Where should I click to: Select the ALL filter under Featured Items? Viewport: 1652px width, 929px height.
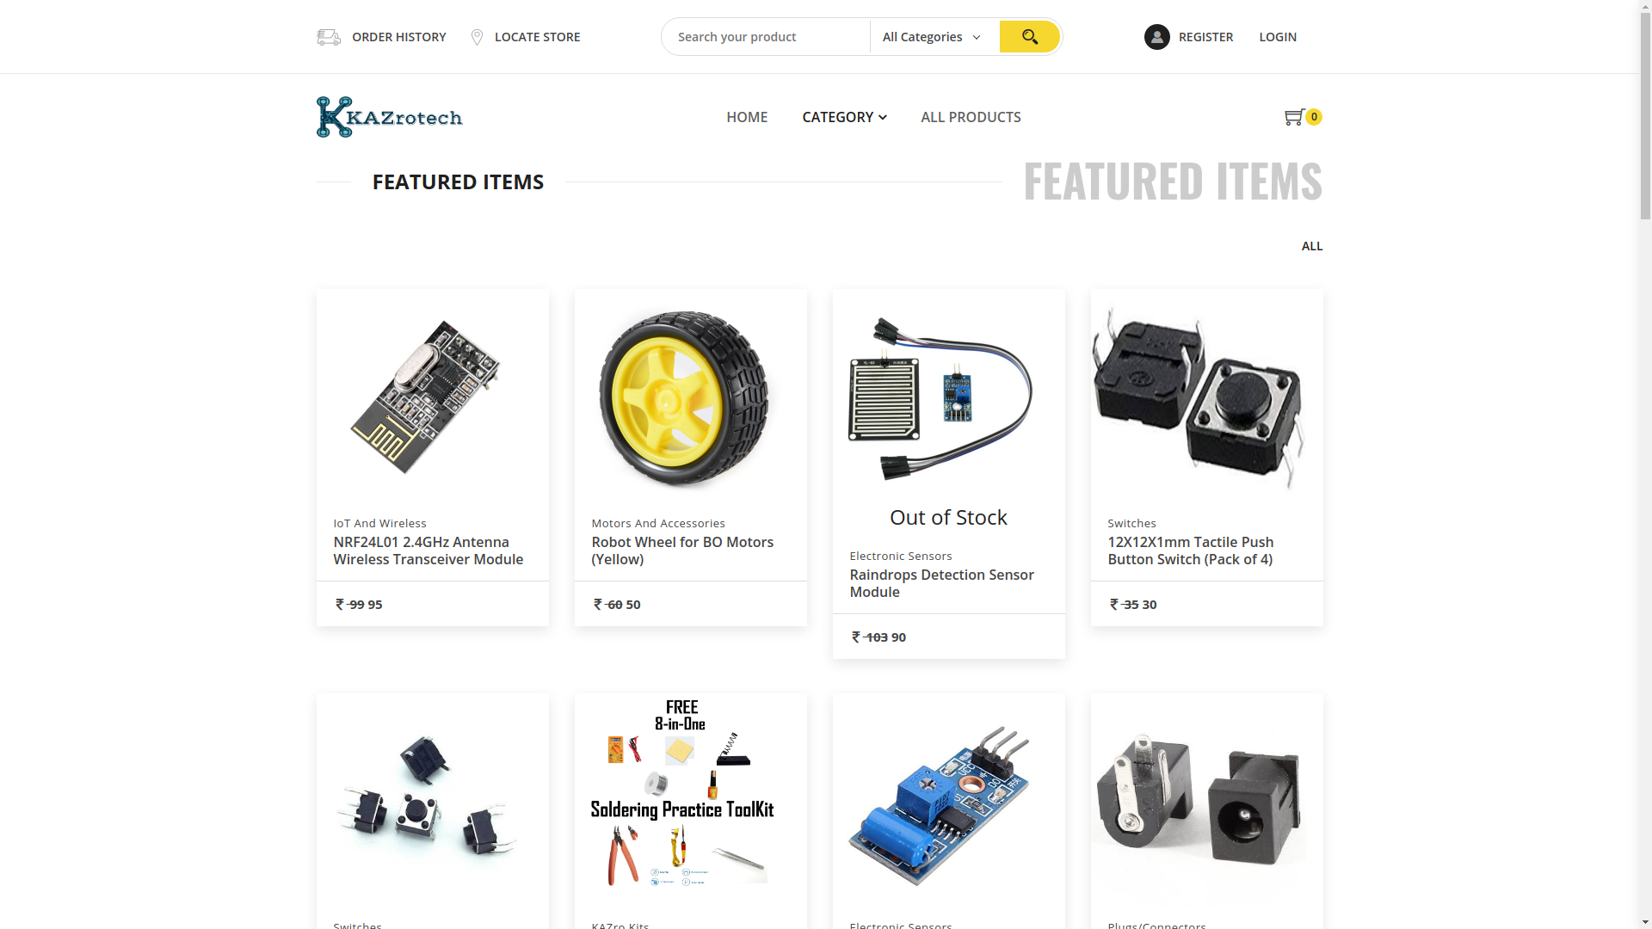click(x=1312, y=246)
